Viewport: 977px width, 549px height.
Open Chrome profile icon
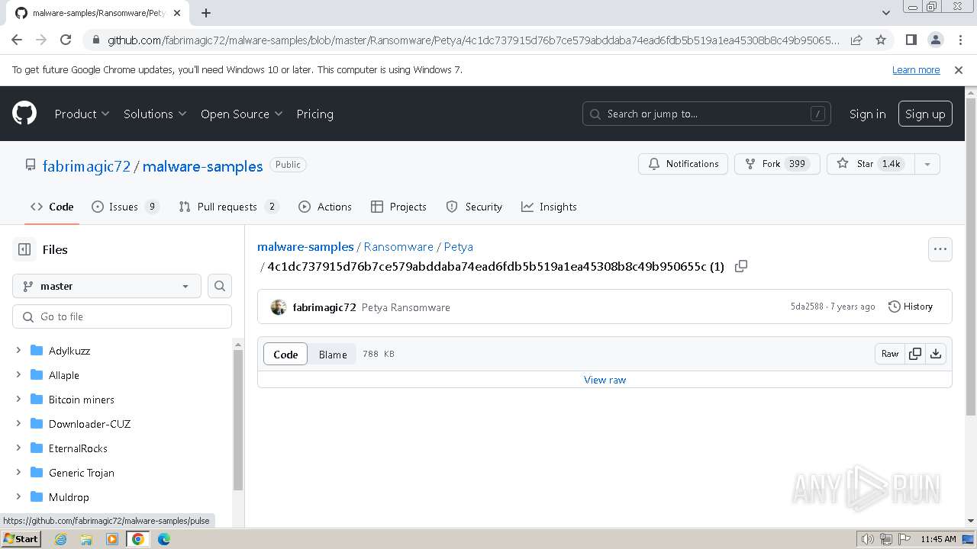[x=935, y=40]
